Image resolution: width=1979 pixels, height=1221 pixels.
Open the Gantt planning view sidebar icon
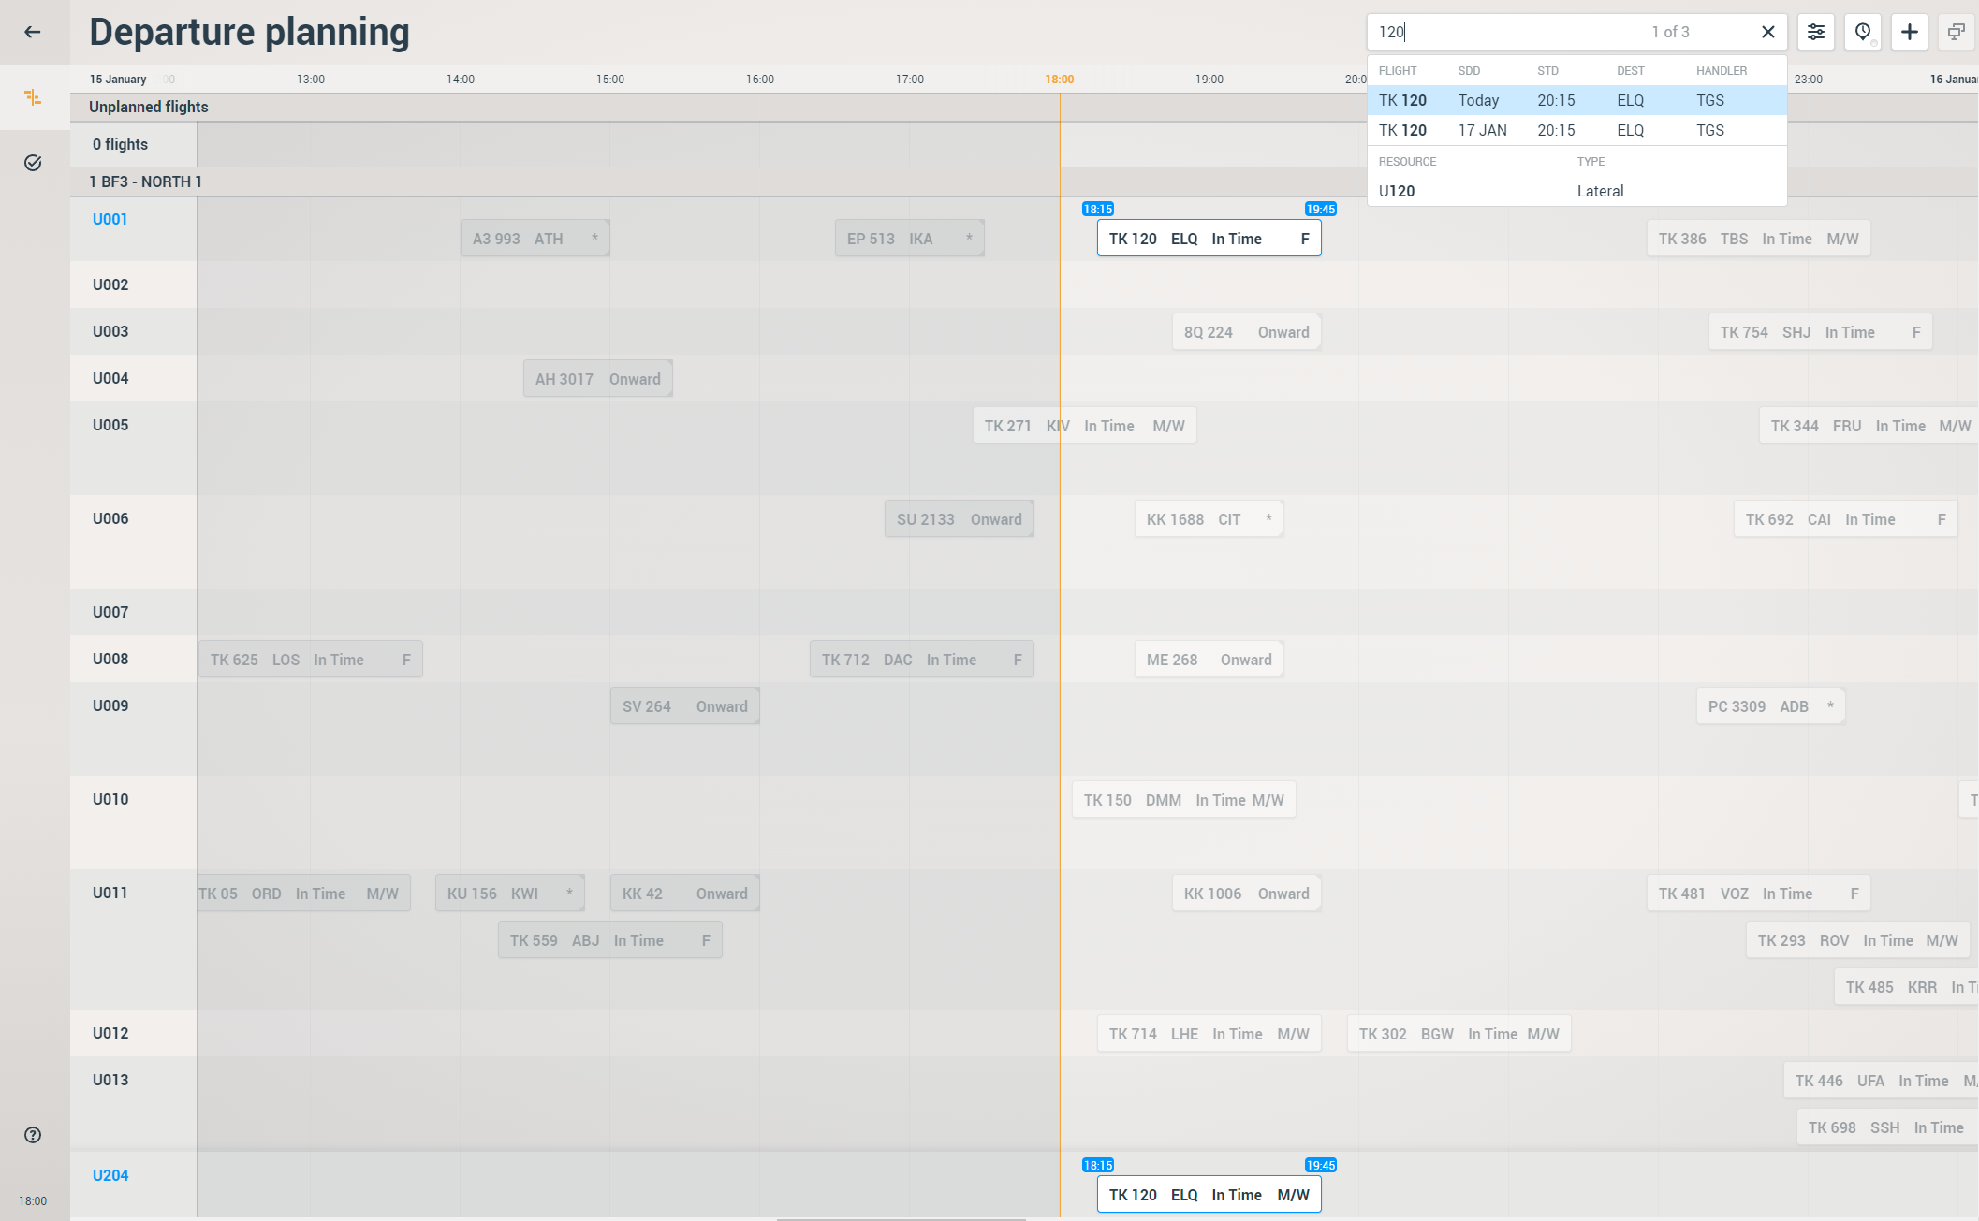click(33, 97)
